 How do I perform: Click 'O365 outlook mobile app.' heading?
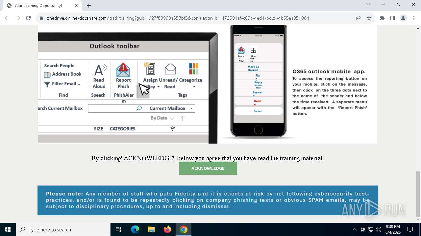pyautogui.click(x=329, y=71)
